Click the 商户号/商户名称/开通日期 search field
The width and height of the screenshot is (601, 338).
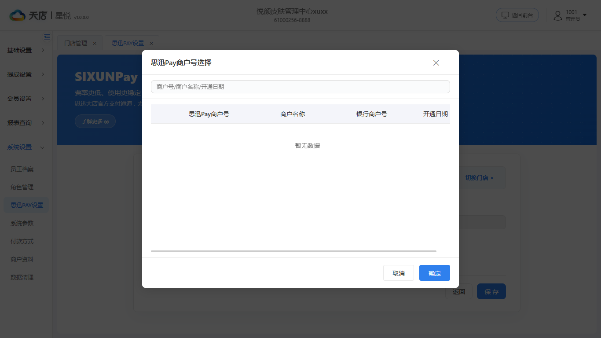300,87
